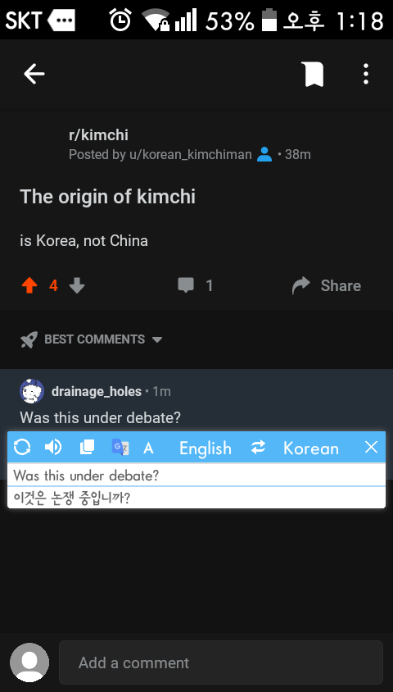Open comments via the speech bubble icon

click(x=186, y=285)
